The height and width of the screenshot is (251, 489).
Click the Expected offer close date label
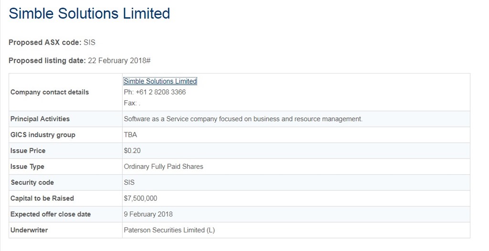(51, 215)
